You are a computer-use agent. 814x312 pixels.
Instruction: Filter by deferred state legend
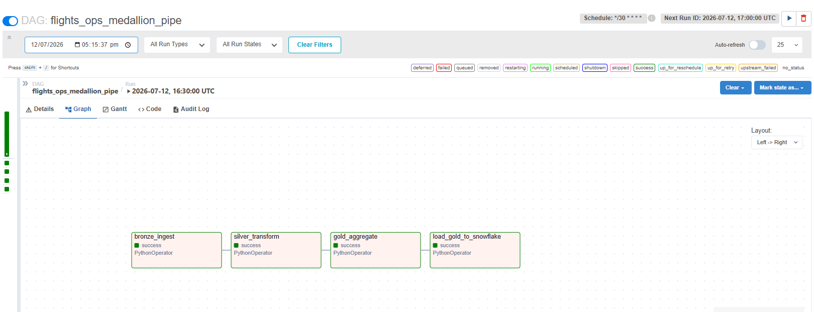422,68
